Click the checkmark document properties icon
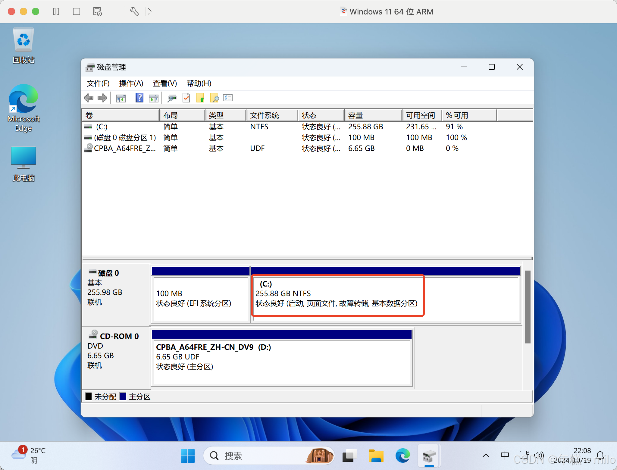This screenshot has height=470, width=617. [x=186, y=98]
